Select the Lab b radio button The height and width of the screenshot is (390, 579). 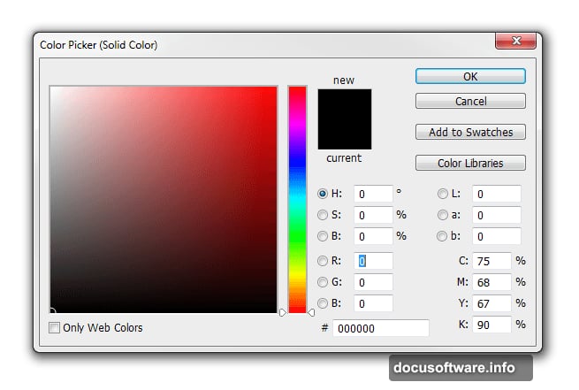(x=442, y=236)
